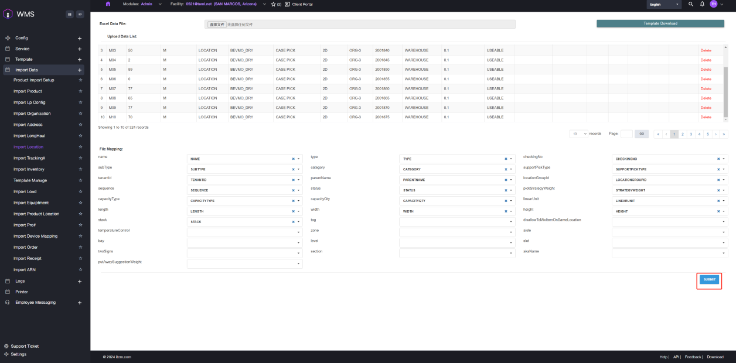The height and width of the screenshot is (363, 736).
Task: Open the Printer menu item
Action: pyautogui.click(x=22, y=292)
